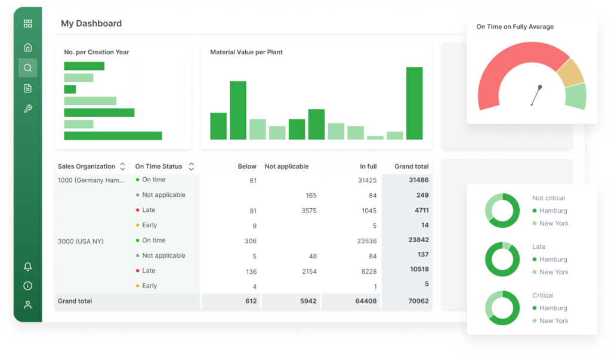Open the Documents icon in the sidebar
The width and height of the screenshot is (611, 355).
point(27,88)
